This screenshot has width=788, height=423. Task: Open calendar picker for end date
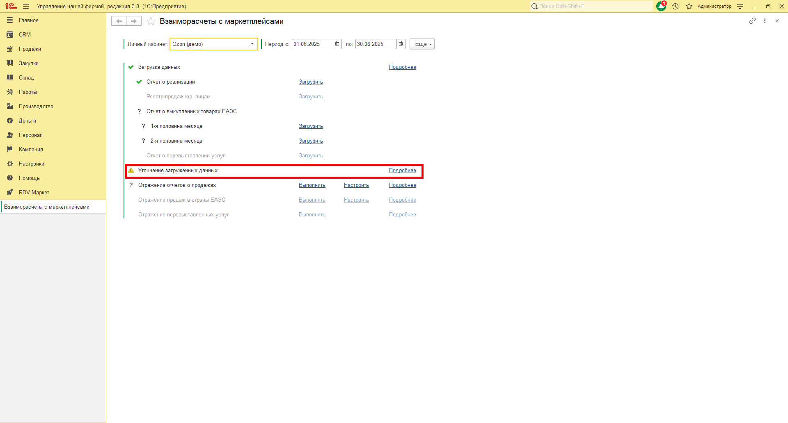[401, 44]
